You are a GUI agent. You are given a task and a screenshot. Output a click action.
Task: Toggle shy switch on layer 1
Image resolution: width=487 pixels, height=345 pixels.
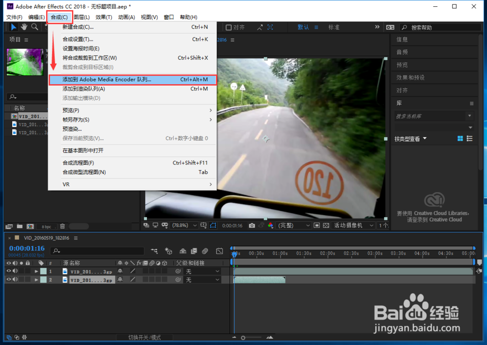(x=120, y=271)
